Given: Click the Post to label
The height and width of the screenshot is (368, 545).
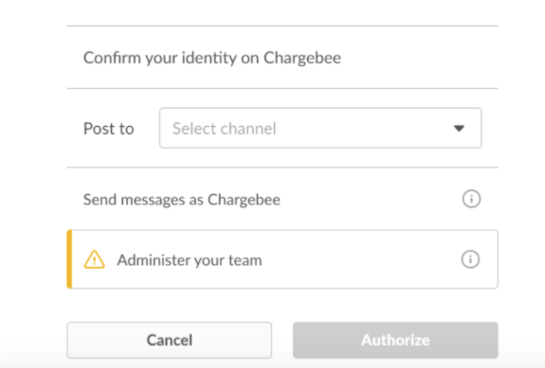Looking at the screenshot, I should [x=109, y=129].
